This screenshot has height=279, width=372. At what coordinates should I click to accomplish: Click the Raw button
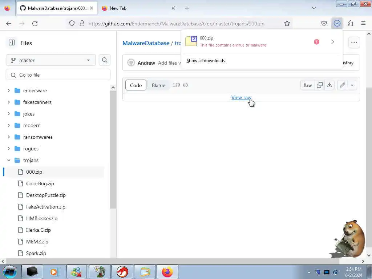pyautogui.click(x=307, y=85)
